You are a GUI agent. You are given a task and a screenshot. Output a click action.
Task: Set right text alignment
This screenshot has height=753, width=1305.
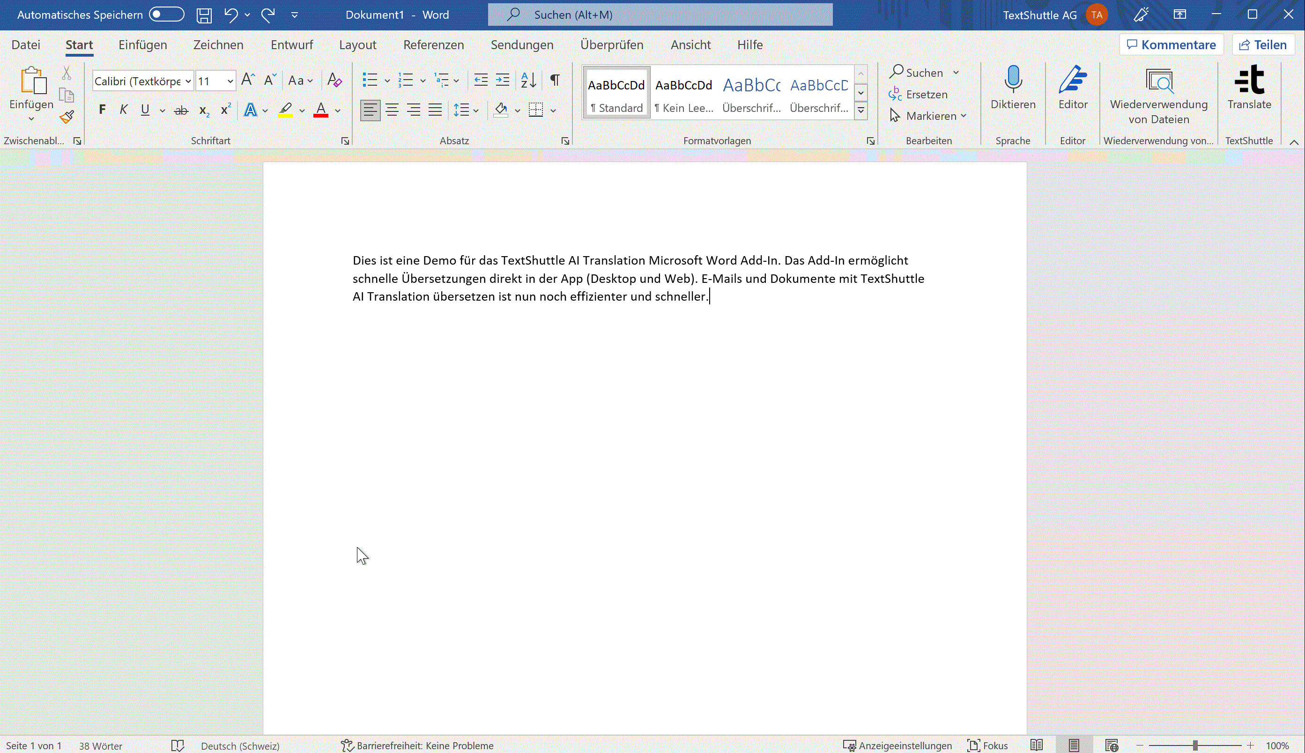(x=413, y=110)
